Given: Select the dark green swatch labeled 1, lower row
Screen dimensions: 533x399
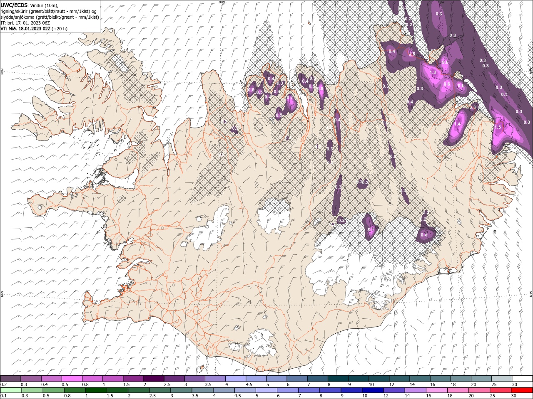Looking at the screenshot, I should click(96, 390).
